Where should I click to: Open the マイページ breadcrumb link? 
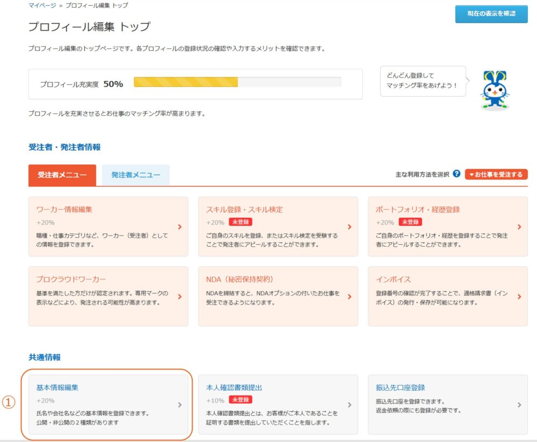coord(42,5)
